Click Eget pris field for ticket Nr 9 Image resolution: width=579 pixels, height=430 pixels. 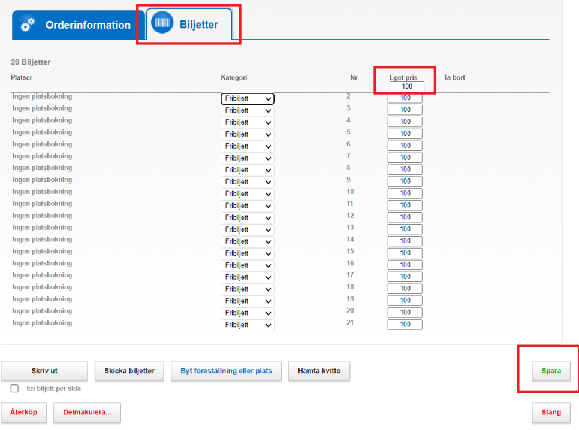[405, 181]
